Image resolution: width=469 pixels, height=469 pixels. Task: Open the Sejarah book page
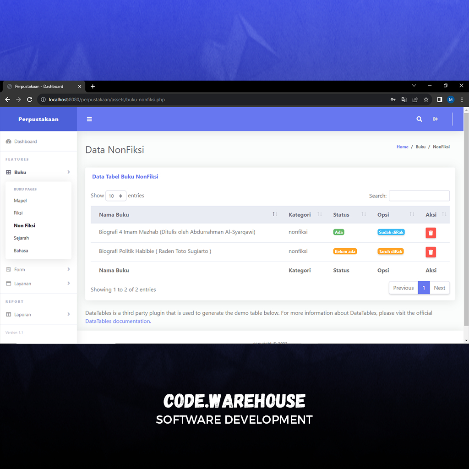coord(21,238)
